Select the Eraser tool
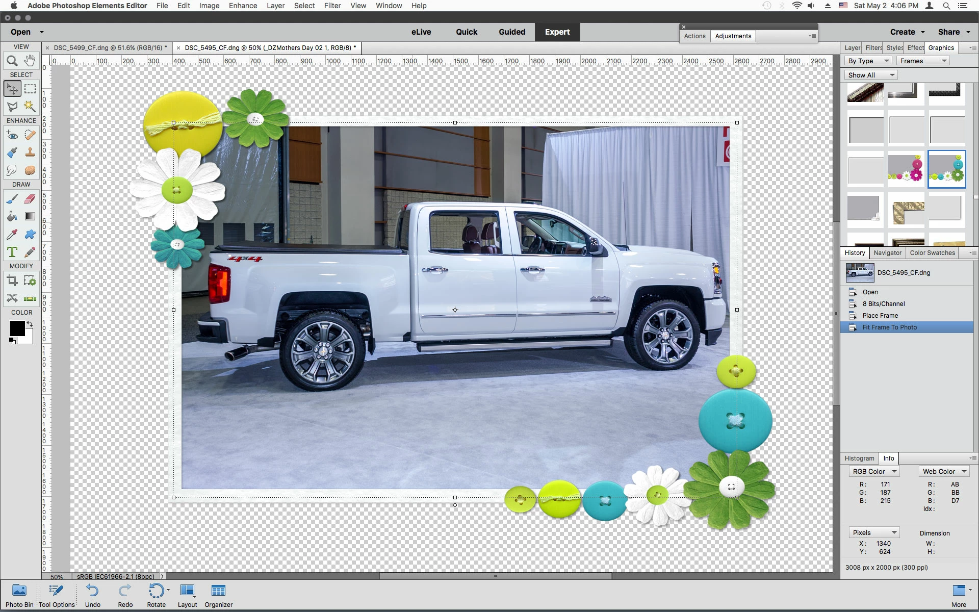 [30, 199]
